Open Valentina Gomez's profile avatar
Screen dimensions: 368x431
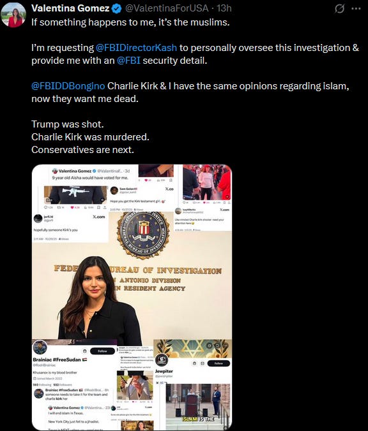[13, 15]
